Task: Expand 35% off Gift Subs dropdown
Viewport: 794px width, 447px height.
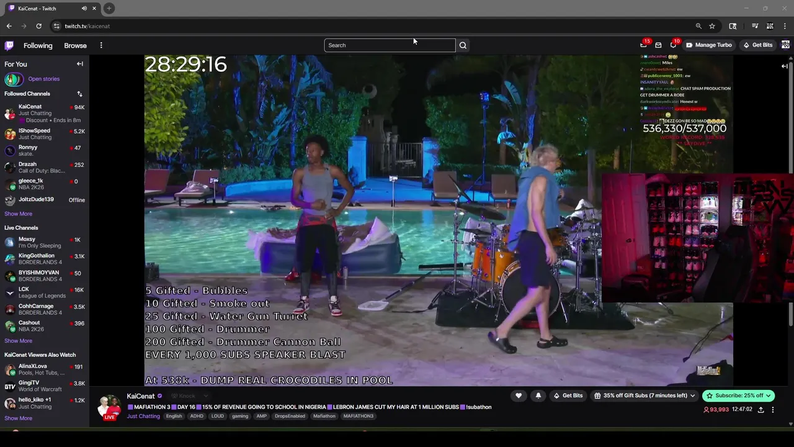Action: pyautogui.click(x=644, y=395)
